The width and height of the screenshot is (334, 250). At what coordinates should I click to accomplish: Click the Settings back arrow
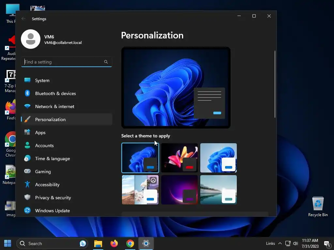point(23,19)
